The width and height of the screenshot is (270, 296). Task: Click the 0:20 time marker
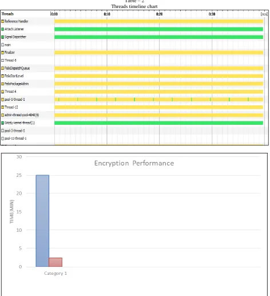(160, 14)
